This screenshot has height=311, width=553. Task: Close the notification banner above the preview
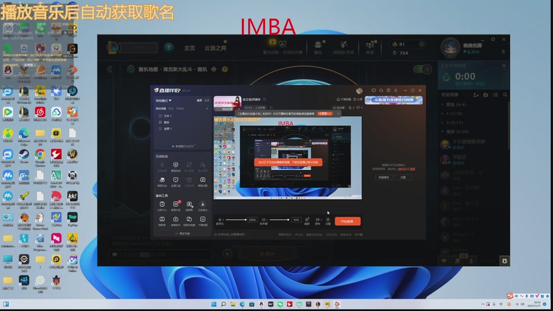(x=338, y=113)
